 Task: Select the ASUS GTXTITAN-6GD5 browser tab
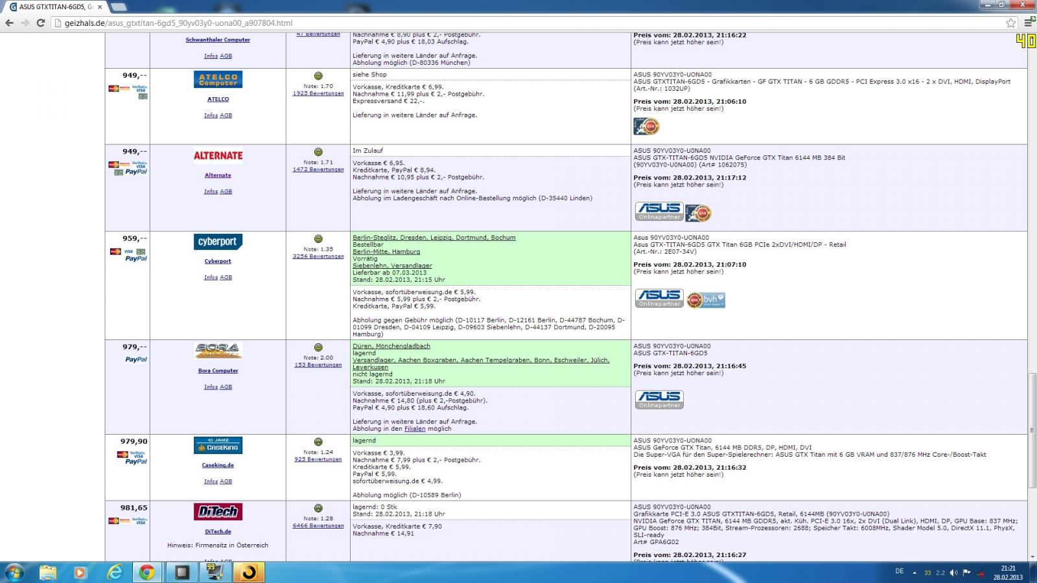click(56, 7)
